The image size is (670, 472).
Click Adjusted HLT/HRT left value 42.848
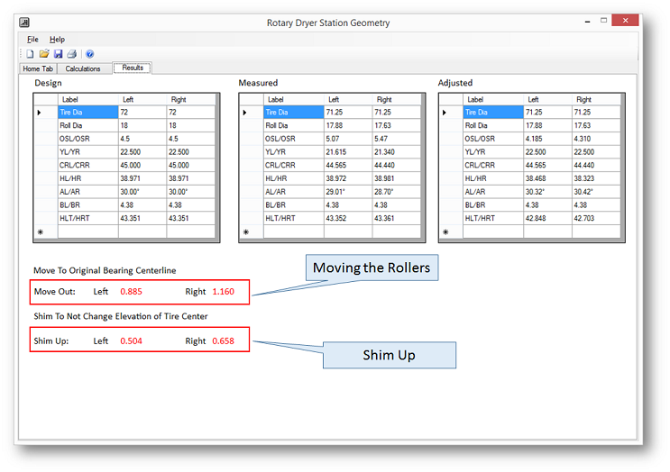point(547,218)
